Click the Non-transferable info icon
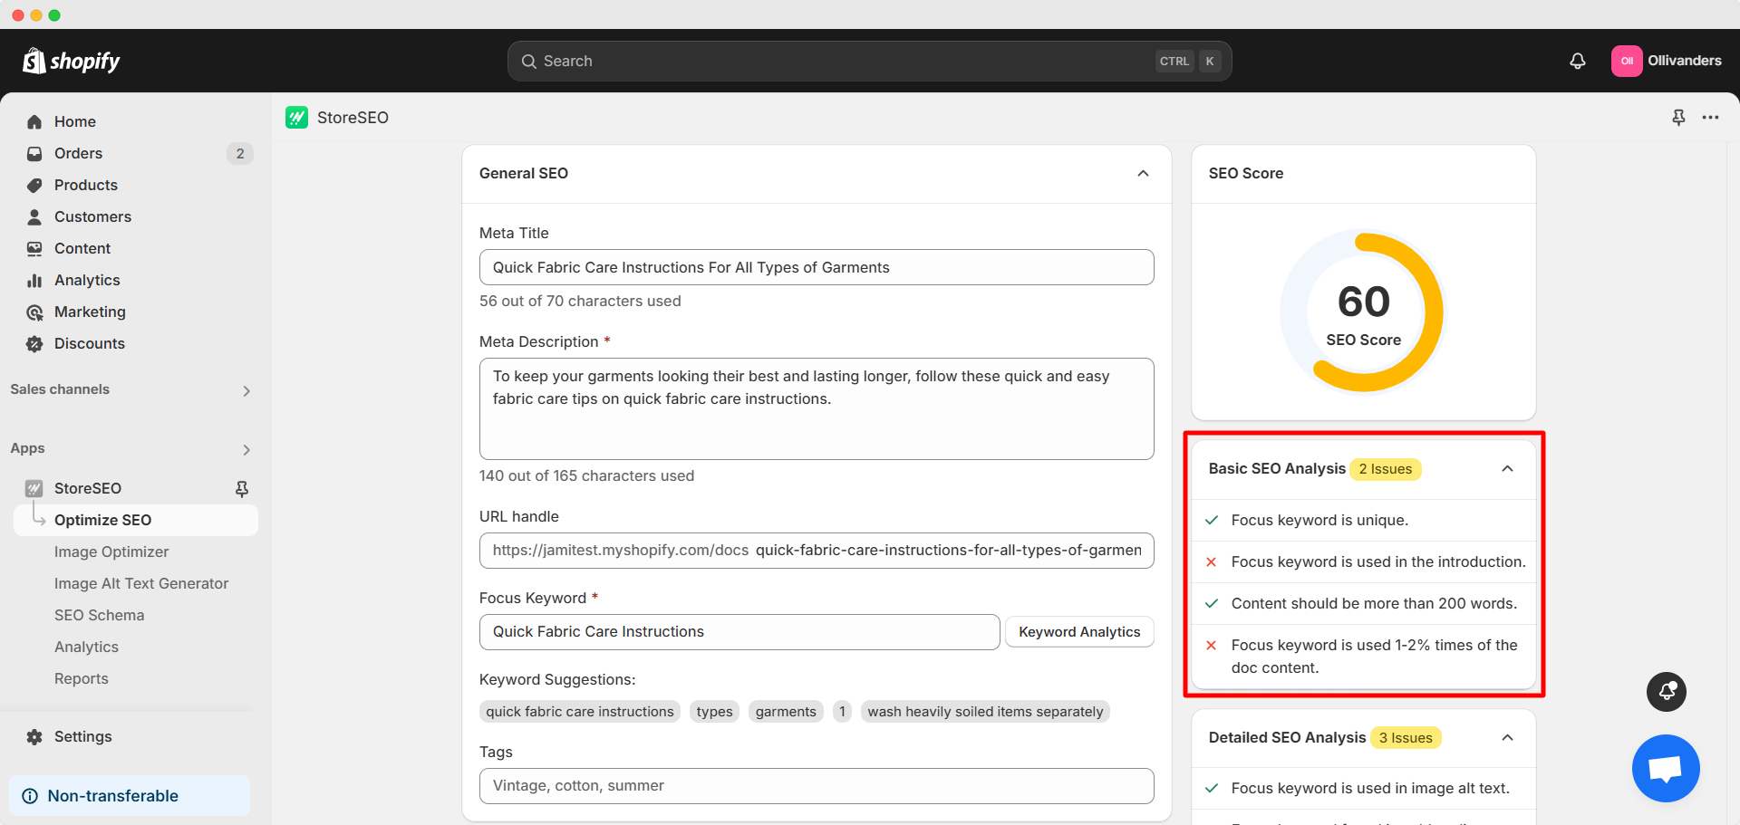Screen dimensions: 1740x825 30,796
